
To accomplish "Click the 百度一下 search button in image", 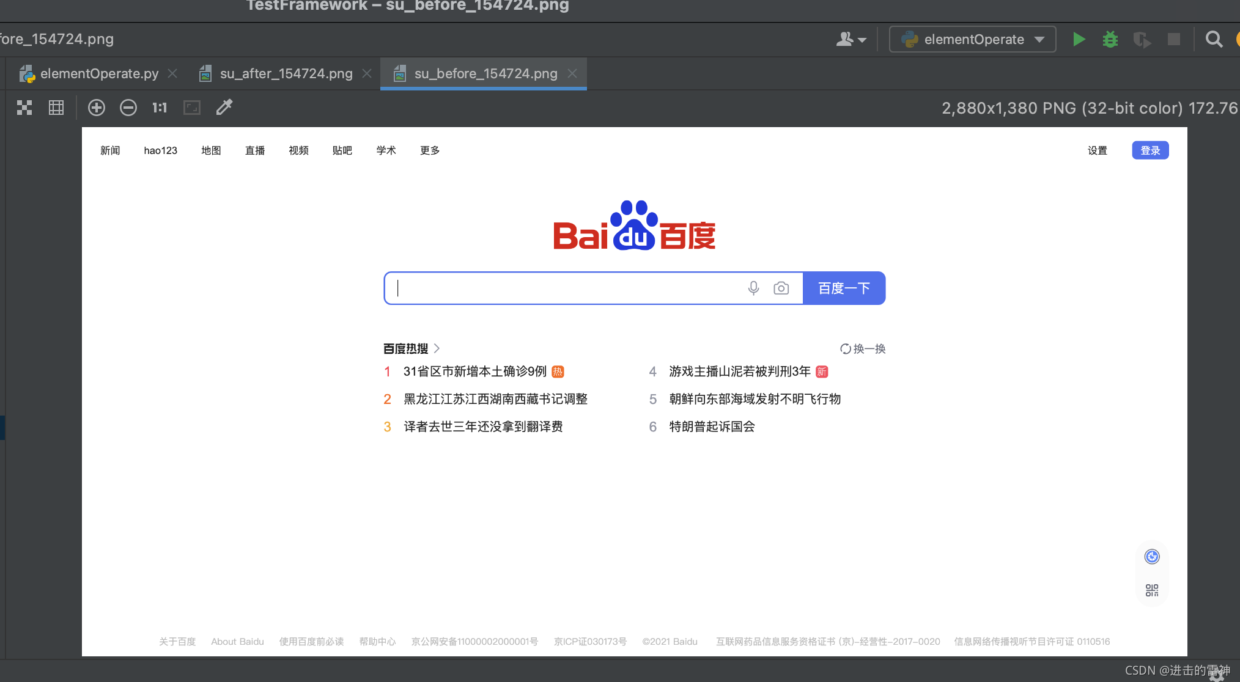I will 844,288.
